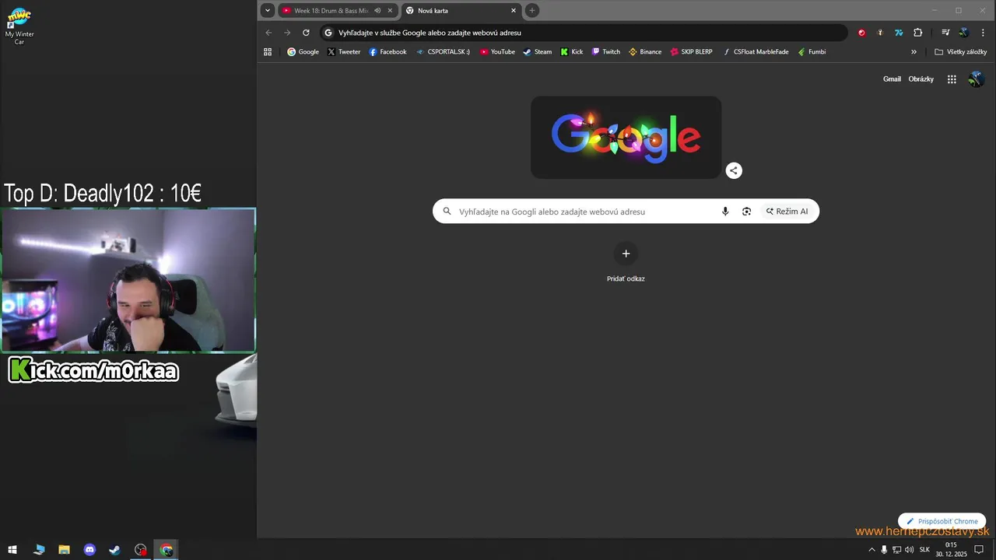Open the Chrome profile avatar in toolbar

(x=963, y=33)
